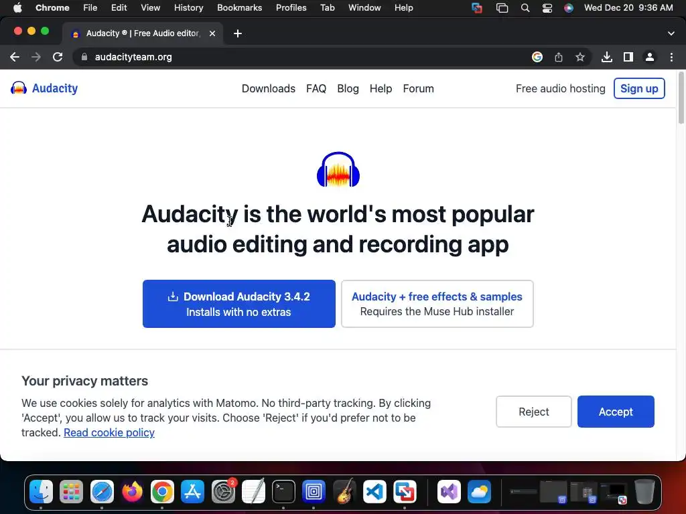The height and width of the screenshot is (514, 686).
Task: Toggle Chrome side panel icon
Action: (628, 57)
